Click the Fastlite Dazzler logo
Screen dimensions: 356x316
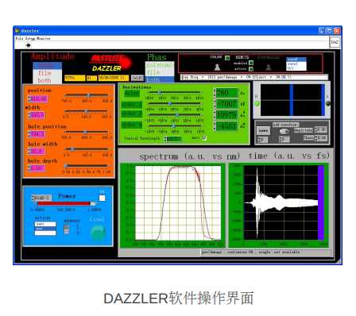110,63
